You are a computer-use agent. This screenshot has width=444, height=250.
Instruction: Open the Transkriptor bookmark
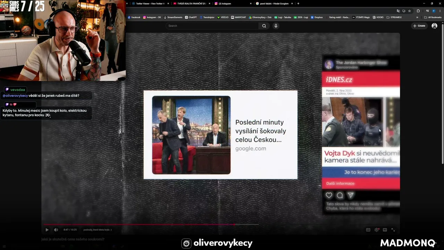(207, 17)
